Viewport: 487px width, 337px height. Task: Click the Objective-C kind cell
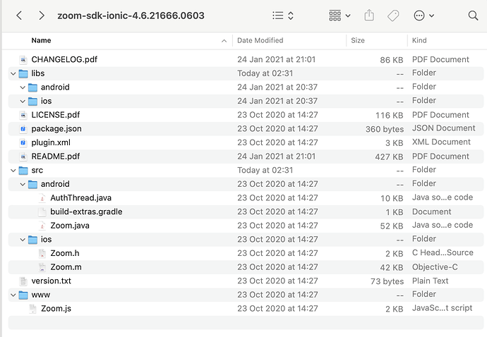tap(435, 267)
